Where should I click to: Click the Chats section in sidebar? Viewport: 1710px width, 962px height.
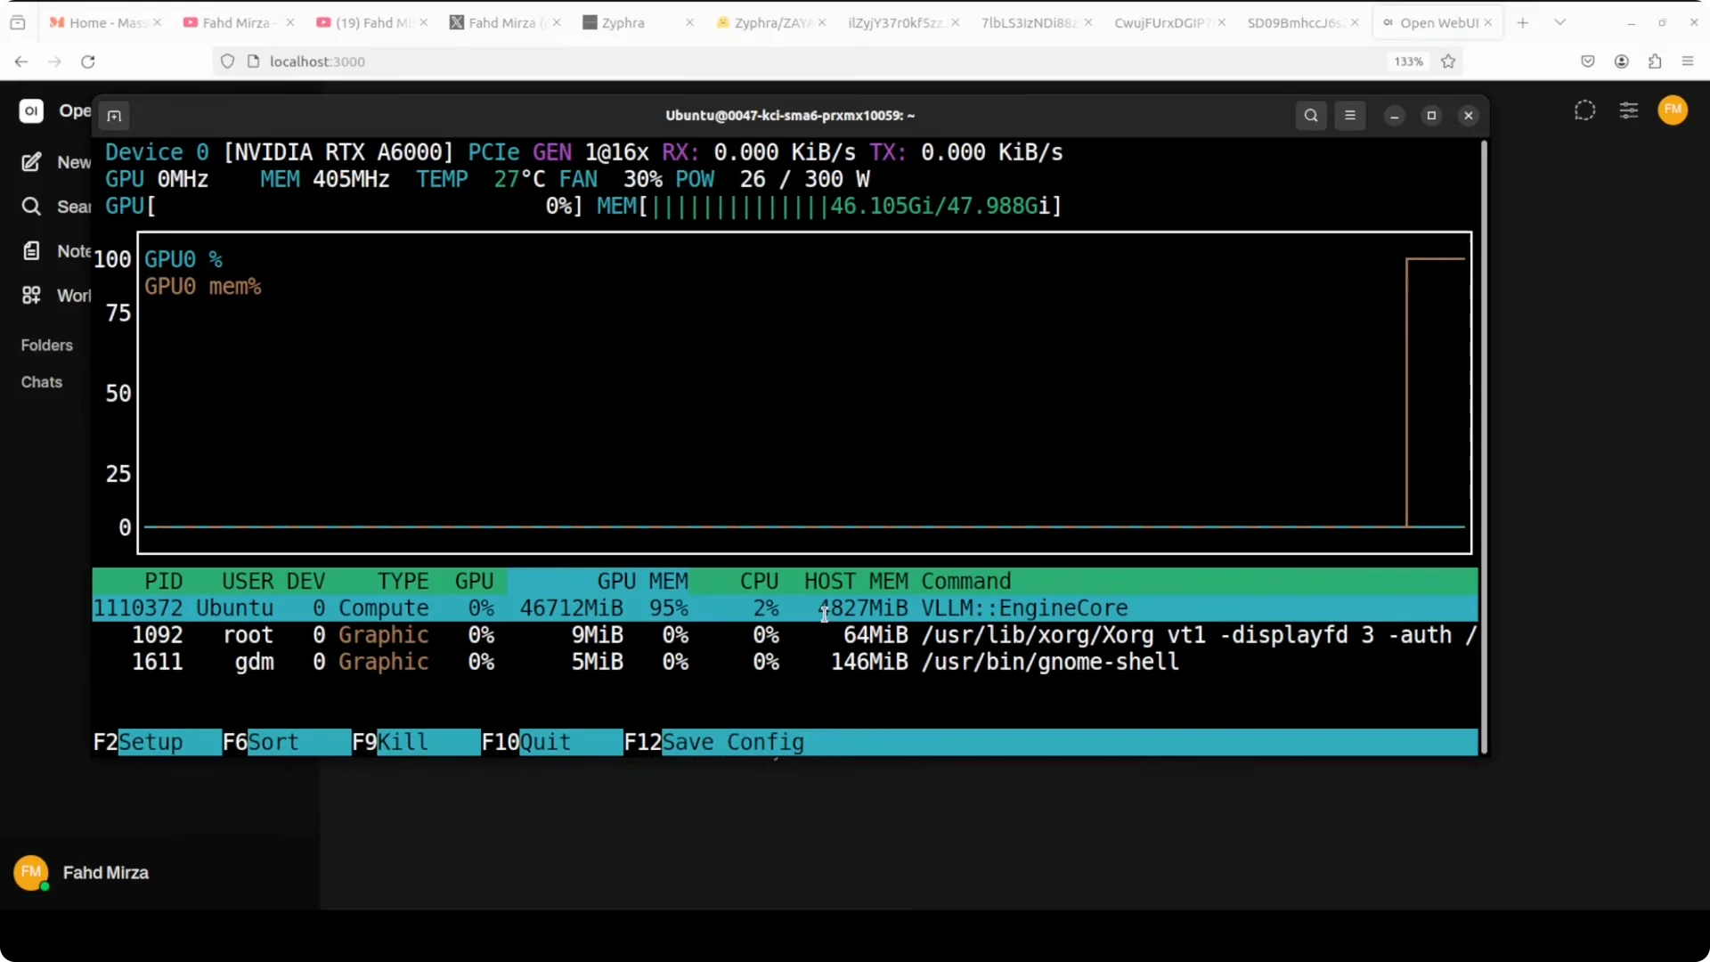pyautogui.click(x=42, y=382)
